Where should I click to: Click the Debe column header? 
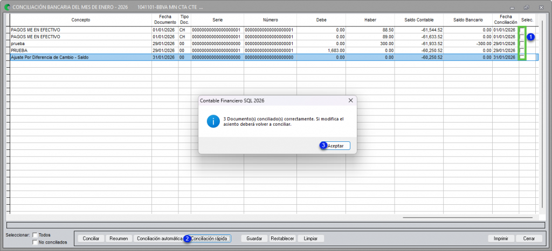(x=321, y=20)
